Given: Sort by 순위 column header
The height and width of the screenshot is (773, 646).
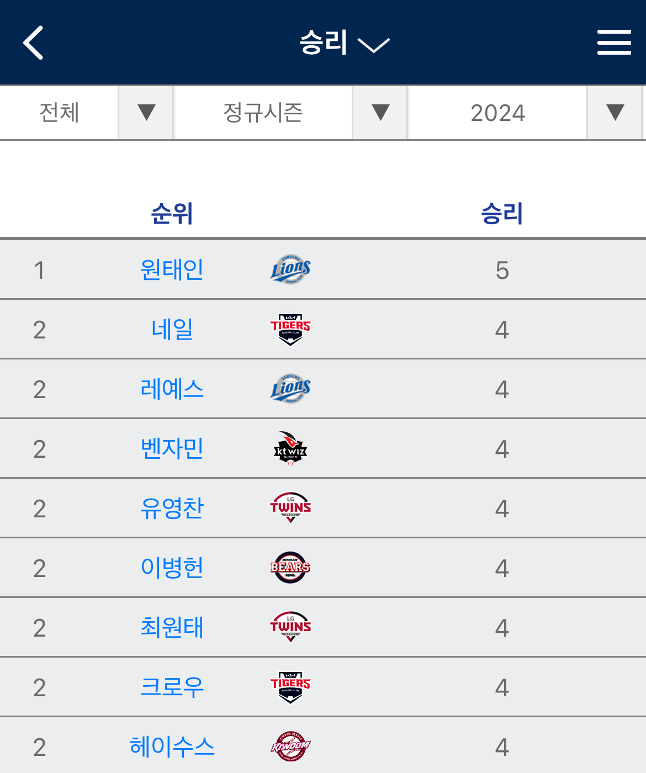Looking at the screenshot, I should pyautogui.click(x=172, y=213).
